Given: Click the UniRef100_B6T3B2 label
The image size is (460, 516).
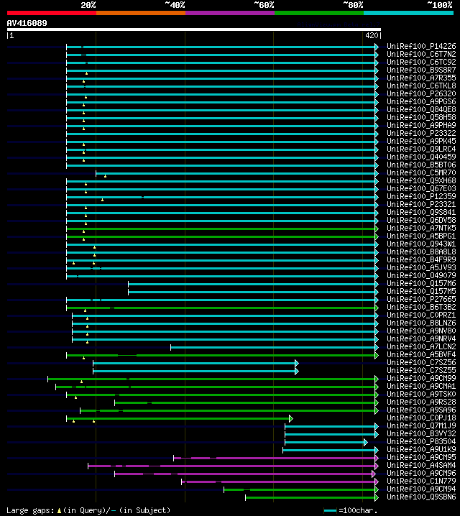Looking at the screenshot, I should click(421, 307).
